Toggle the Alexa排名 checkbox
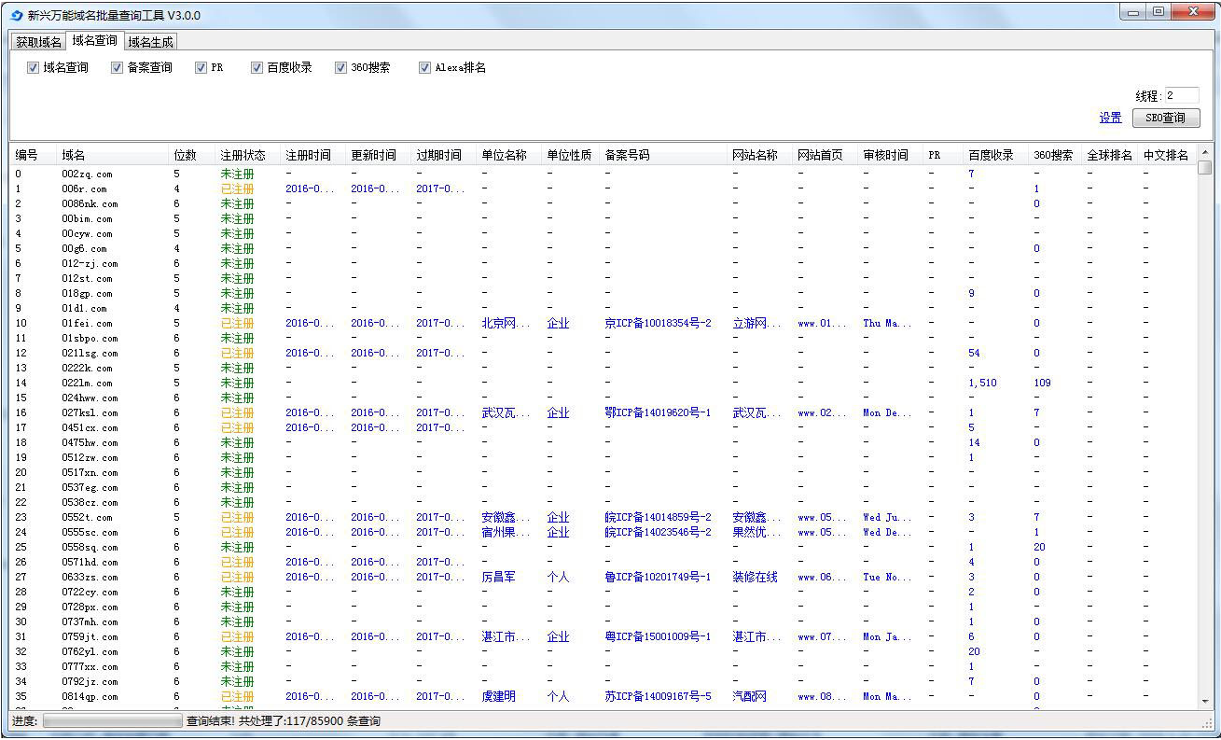The width and height of the screenshot is (1221, 740). coord(424,67)
